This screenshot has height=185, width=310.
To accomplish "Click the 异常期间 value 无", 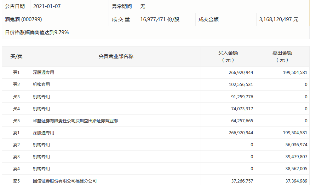I will (x=143, y=6).
